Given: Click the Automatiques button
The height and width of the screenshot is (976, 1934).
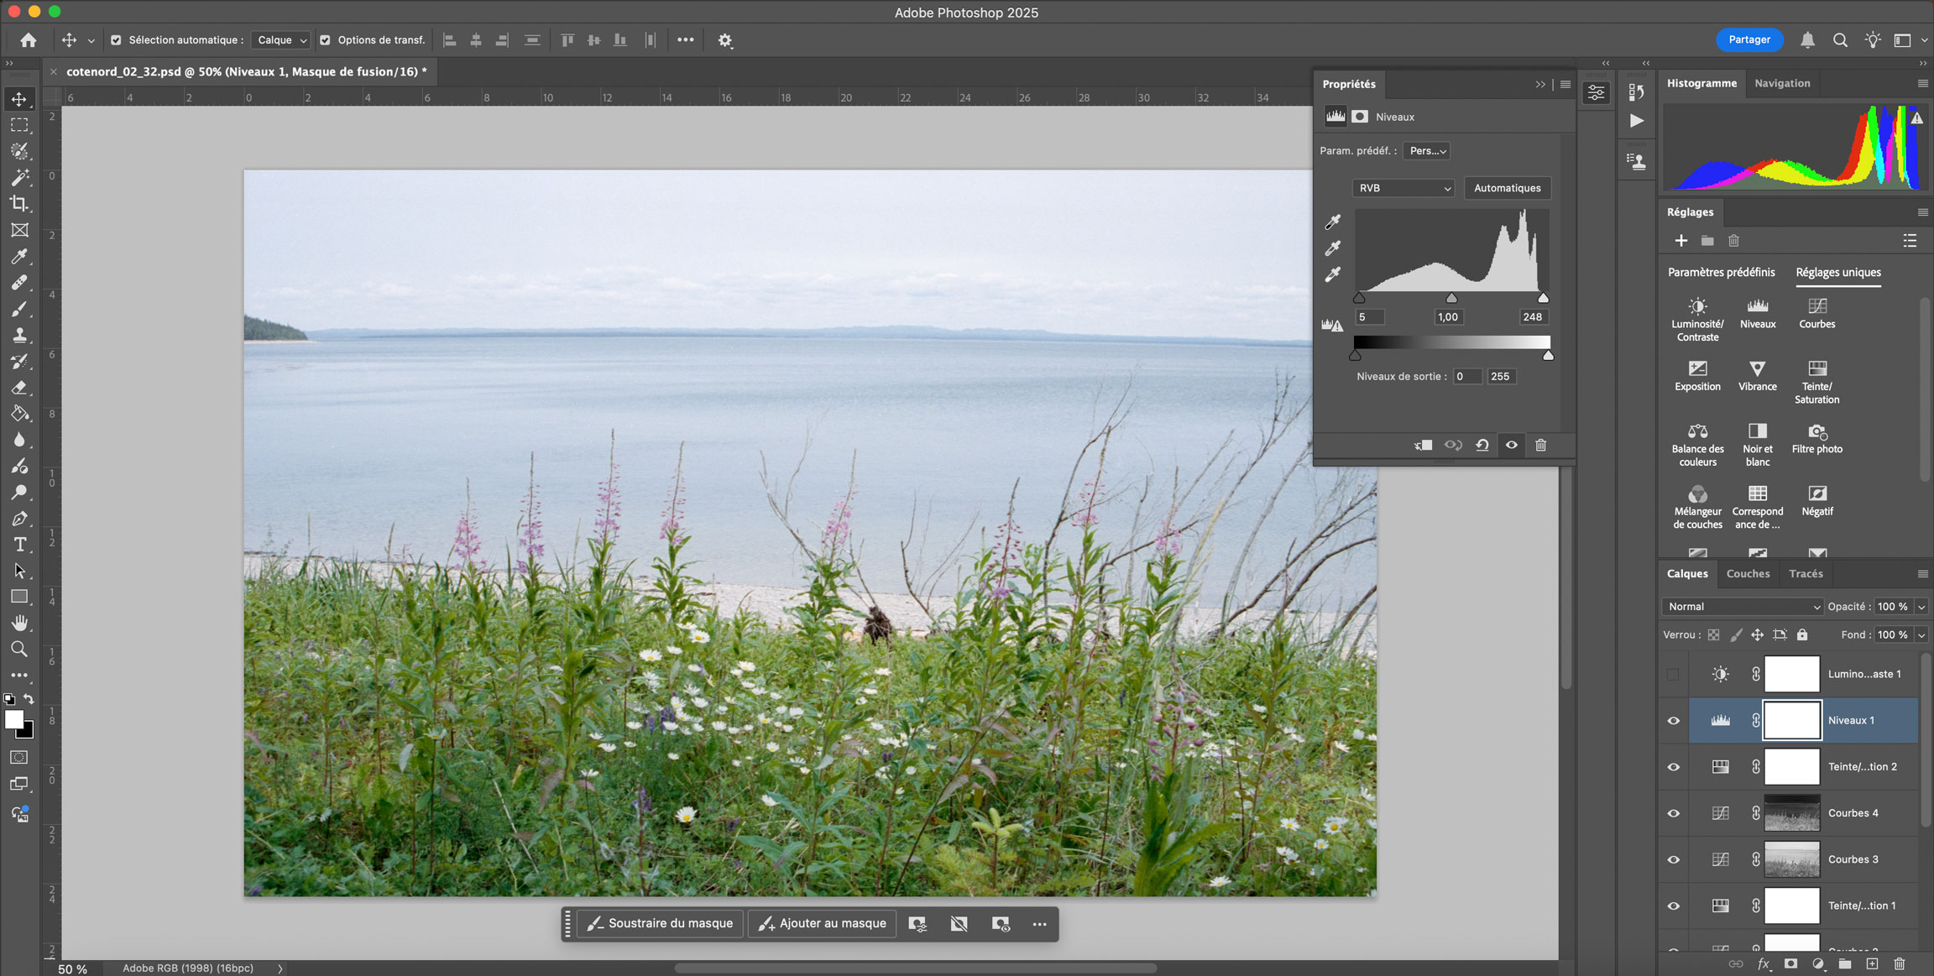Looking at the screenshot, I should pyautogui.click(x=1507, y=188).
